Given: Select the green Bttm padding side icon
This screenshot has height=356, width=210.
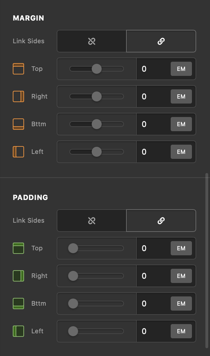Looking at the screenshot, I should 18,304.
